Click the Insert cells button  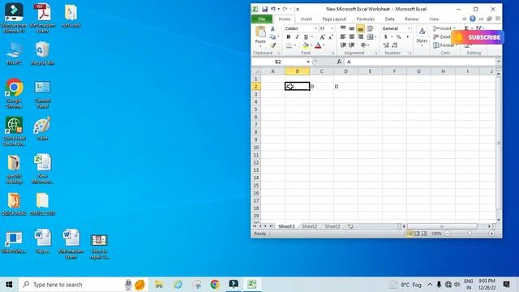[x=443, y=29]
